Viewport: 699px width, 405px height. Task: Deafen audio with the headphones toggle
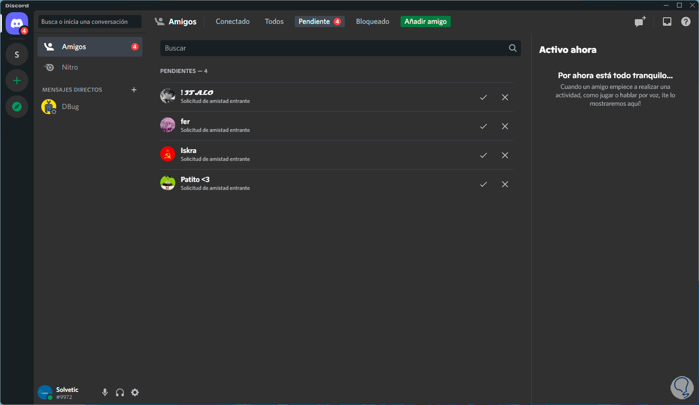coord(120,392)
